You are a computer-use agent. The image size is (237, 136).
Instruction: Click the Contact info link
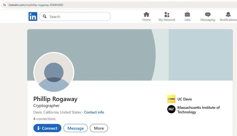click(94, 112)
